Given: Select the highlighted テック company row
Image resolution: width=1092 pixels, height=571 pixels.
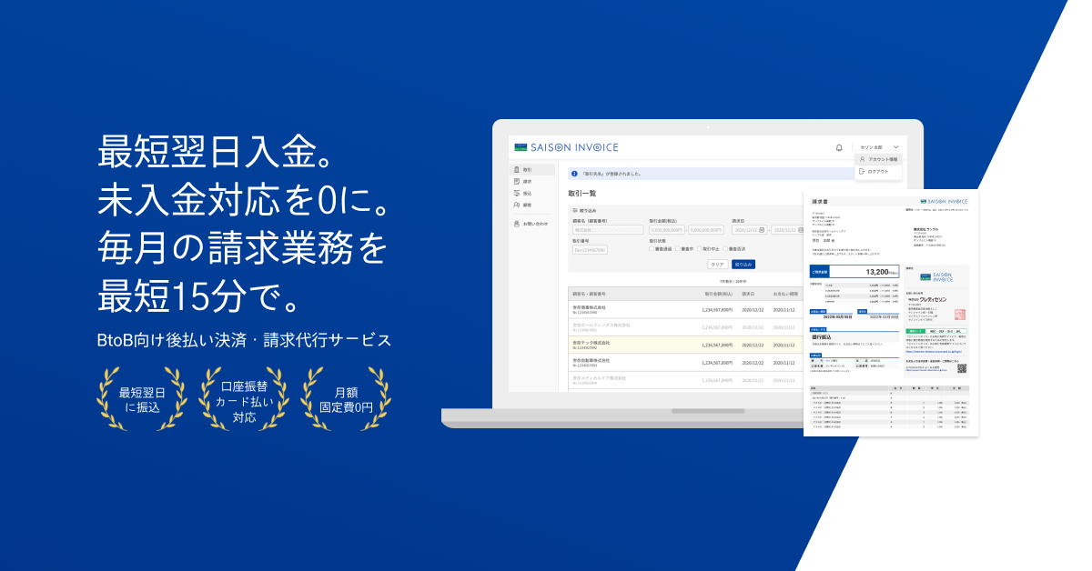Looking at the screenshot, I should (x=684, y=345).
